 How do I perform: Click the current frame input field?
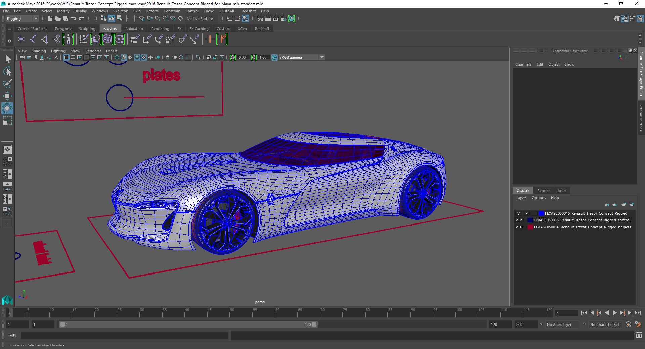tap(566, 313)
